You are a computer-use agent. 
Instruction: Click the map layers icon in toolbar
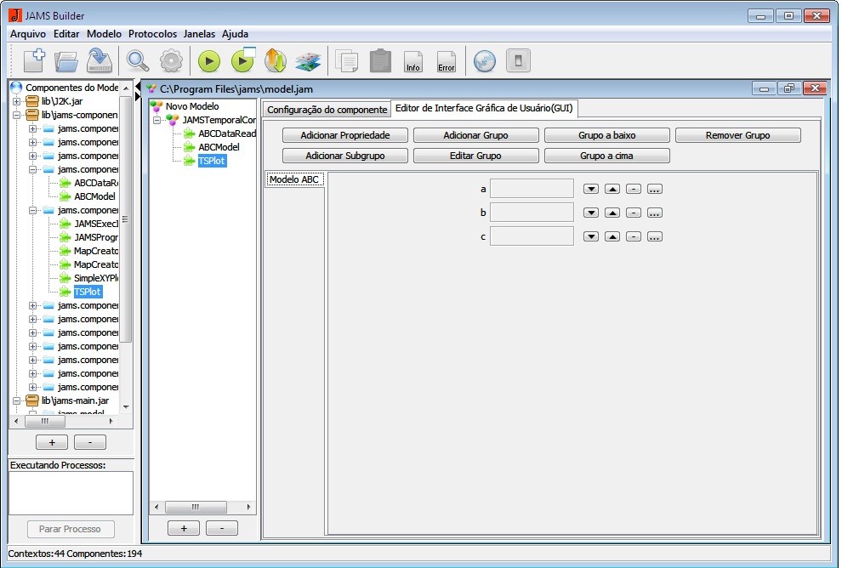(x=307, y=61)
